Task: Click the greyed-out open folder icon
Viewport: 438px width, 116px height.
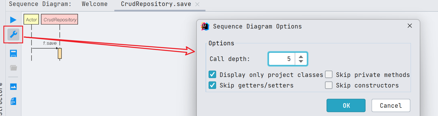Action: [x=13, y=68]
